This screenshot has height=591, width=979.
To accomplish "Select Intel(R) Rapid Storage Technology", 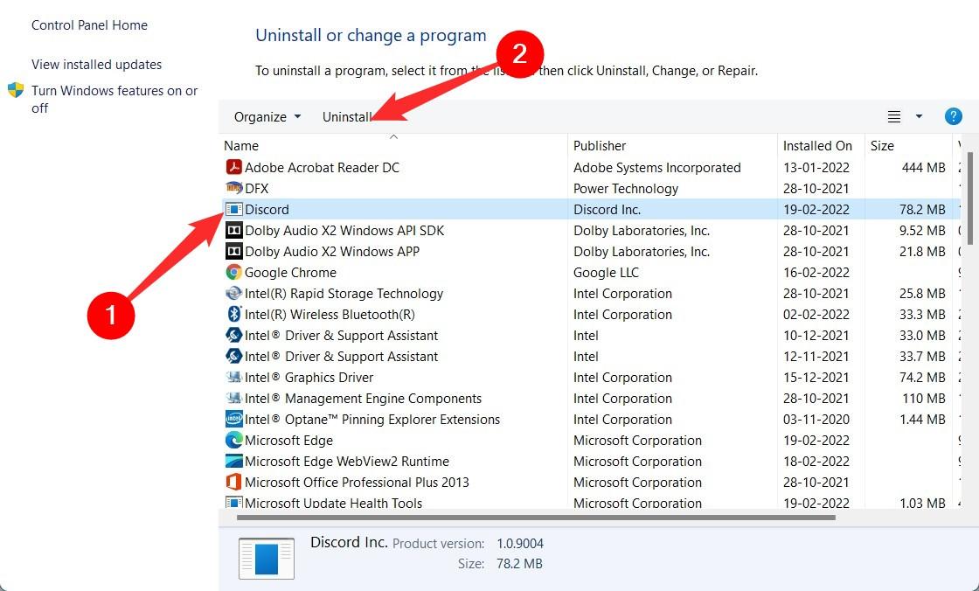I will [x=344, y=293].
